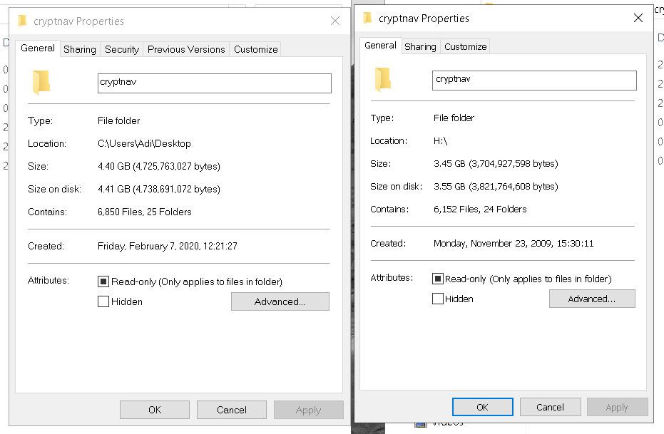Click the title bar folder icon of the Desktop-location dialog

22,21
